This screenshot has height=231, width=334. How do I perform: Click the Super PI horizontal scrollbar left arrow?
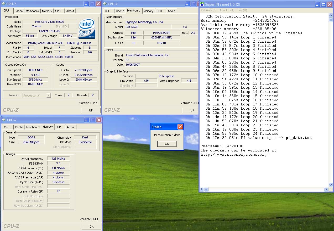[x=202, y=189]
